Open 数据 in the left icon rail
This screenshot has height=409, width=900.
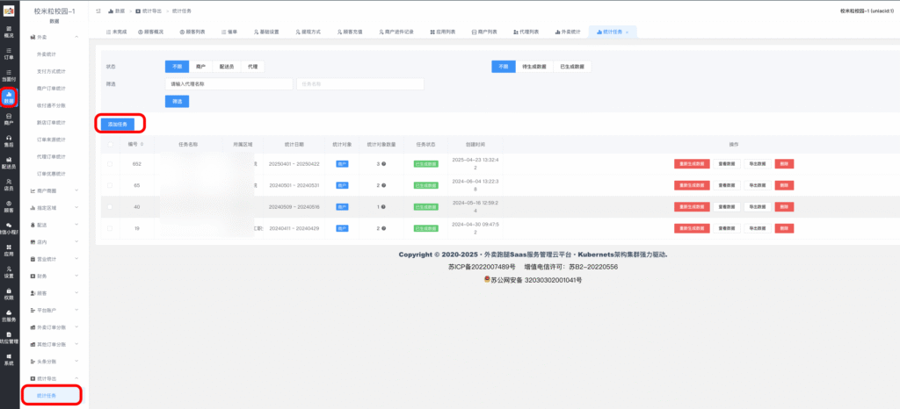9,97
